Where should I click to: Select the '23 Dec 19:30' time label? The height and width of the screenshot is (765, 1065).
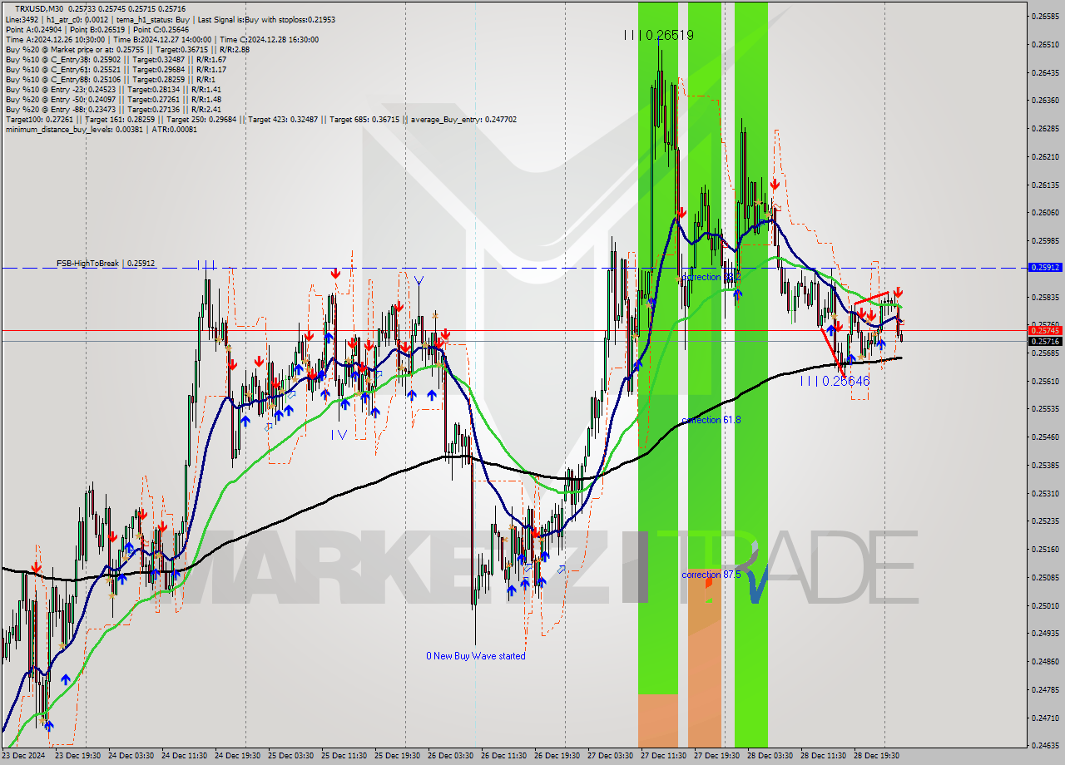pos(78,756)
